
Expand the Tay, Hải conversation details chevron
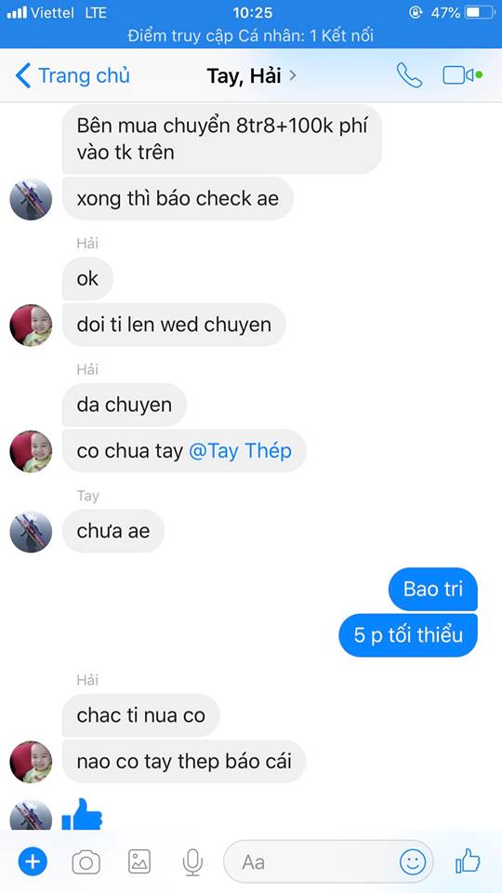pyautogui.click(x=293, y=75)
